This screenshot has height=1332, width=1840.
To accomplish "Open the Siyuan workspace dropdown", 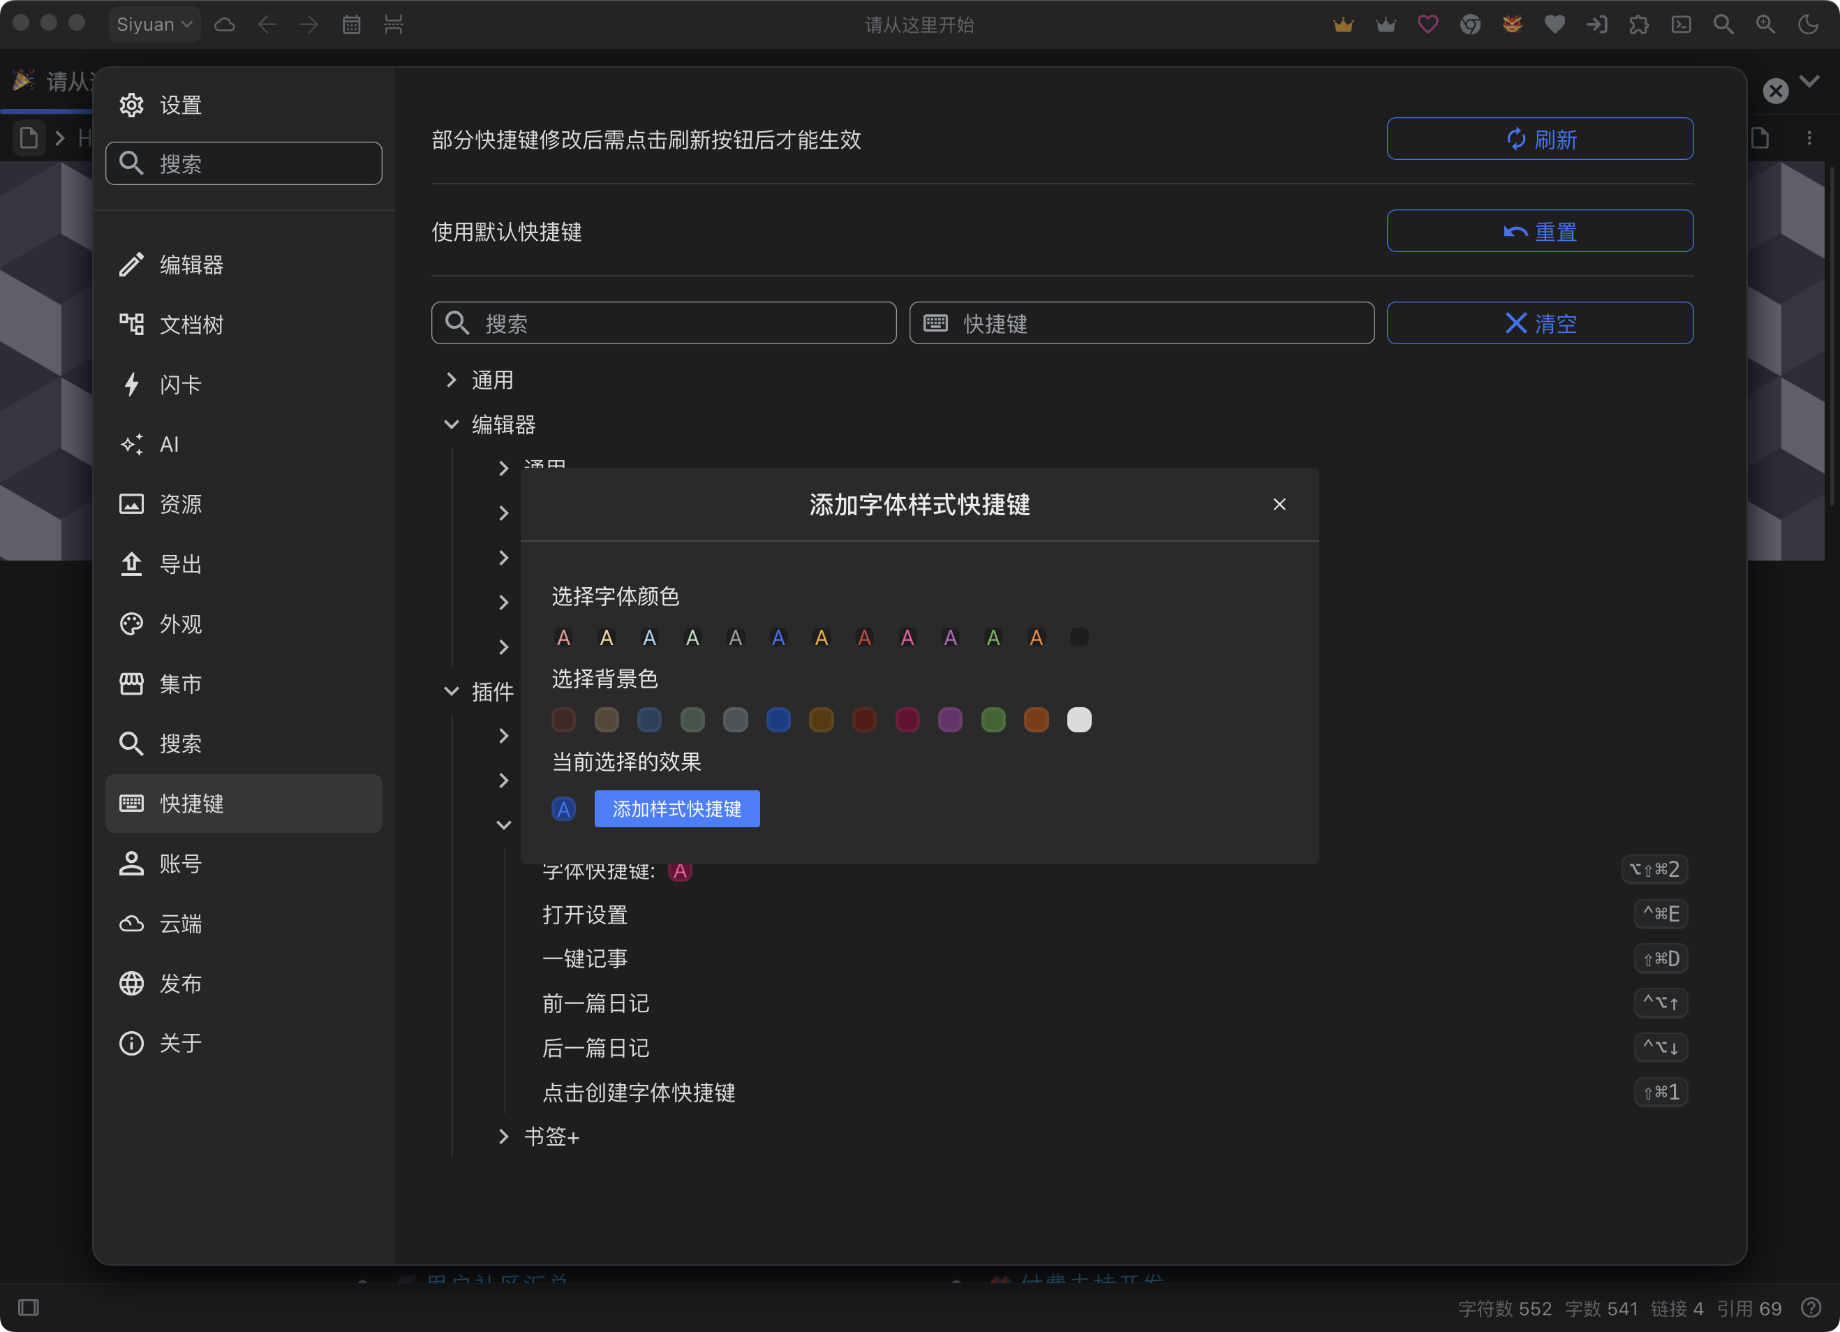I will point(154,24).
